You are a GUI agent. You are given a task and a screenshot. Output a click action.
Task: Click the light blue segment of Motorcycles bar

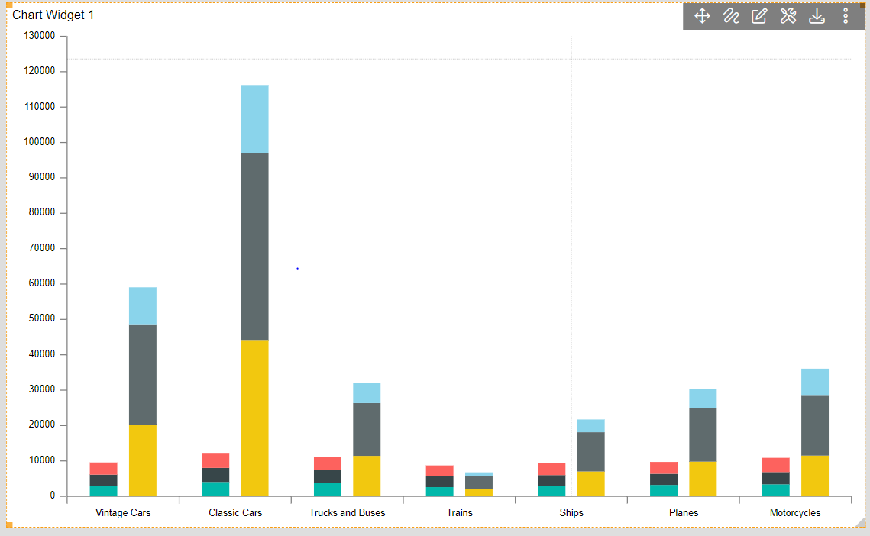point(815,382)
